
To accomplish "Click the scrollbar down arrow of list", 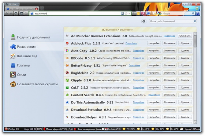I will [195, 122].
